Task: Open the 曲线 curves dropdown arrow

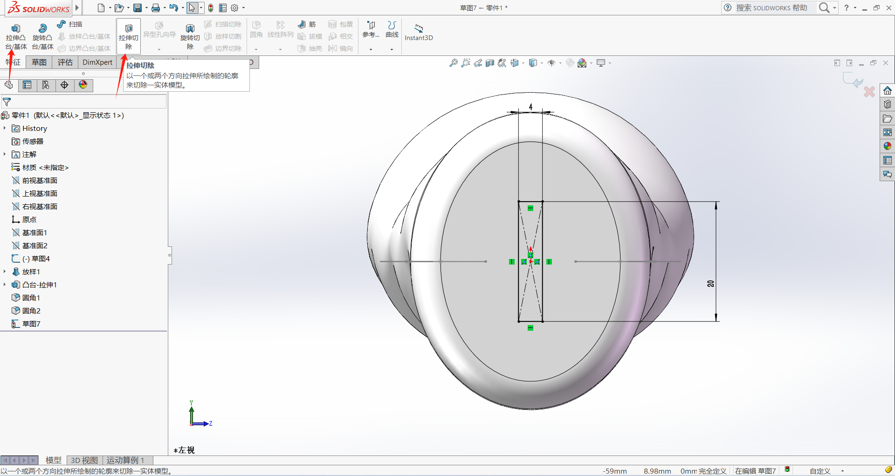Action: (x=392, y=49)
